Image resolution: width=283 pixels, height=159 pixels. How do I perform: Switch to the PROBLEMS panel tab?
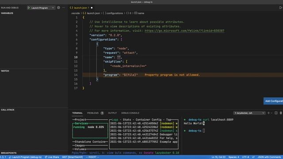[x=95, y=113]
